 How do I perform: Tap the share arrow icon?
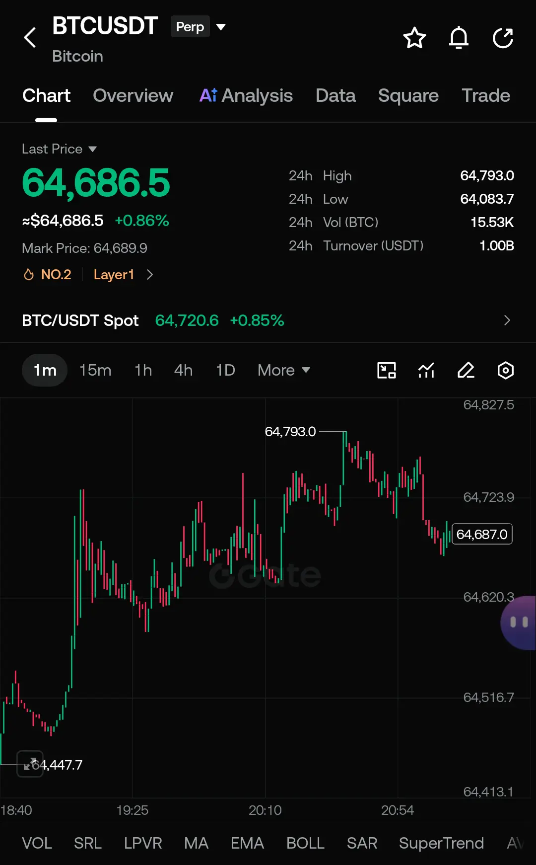tap(503, 38)
